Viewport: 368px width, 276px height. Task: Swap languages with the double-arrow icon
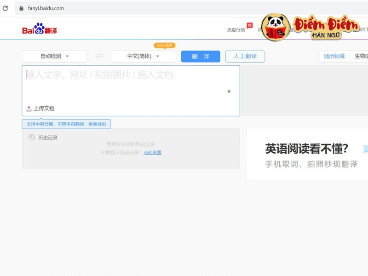pos(99,56)
